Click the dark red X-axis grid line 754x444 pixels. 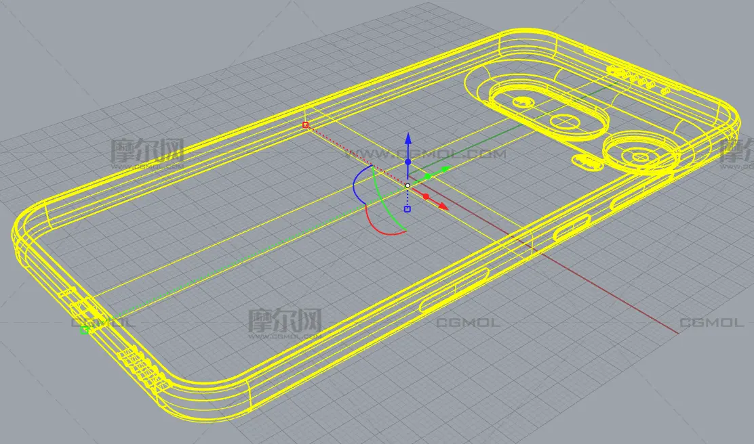610,292
